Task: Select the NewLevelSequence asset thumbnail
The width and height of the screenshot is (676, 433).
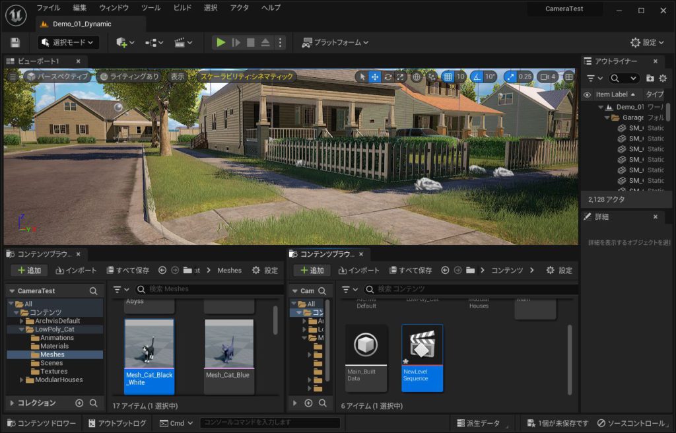Action: (x=422, y=358)
